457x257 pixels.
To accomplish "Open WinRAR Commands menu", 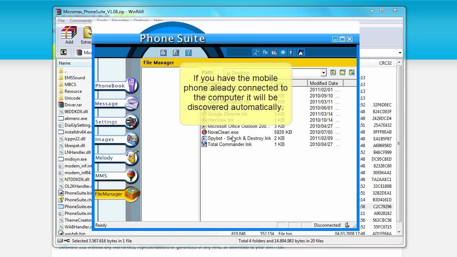I will click(x=81, y=21).
